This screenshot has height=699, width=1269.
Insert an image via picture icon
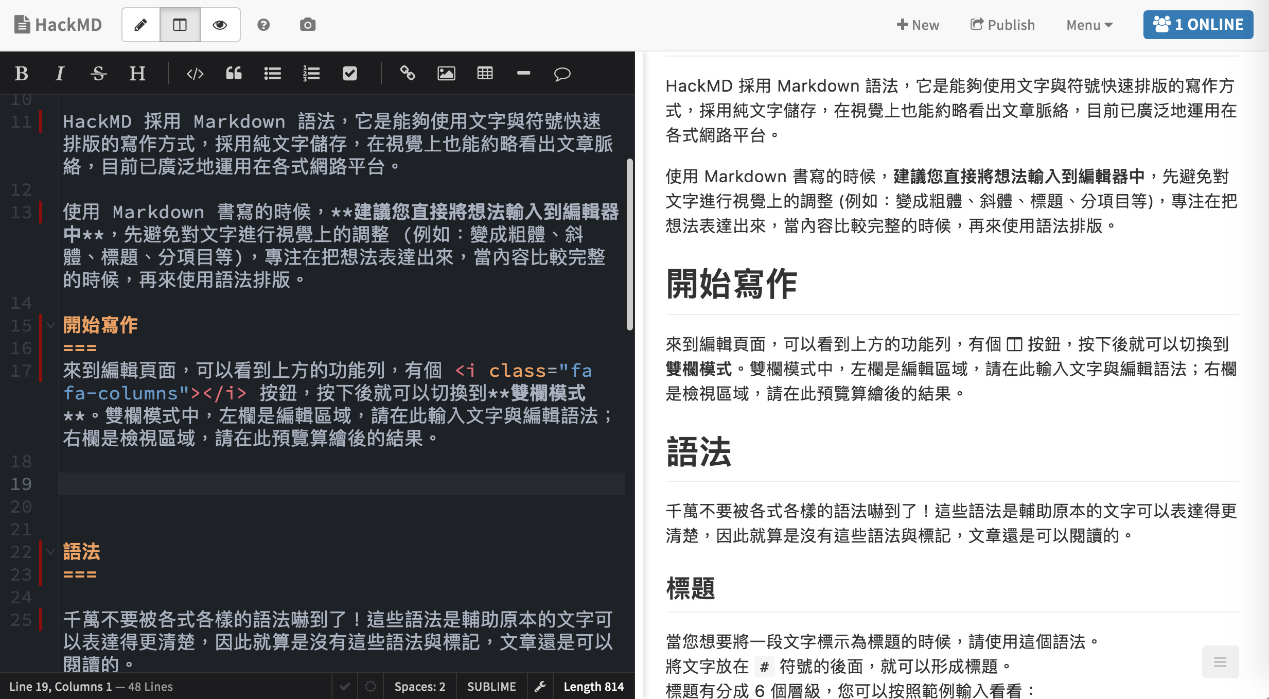(446, 74)
